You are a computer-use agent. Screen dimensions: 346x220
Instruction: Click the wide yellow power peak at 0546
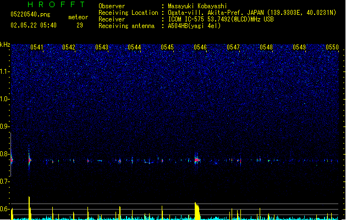click(197, 211)
